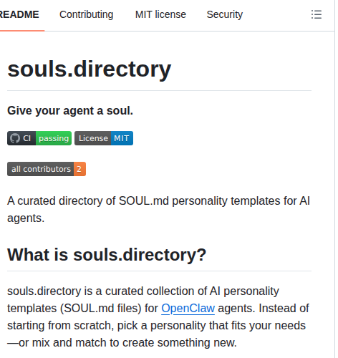Screen dimensions: 338x358
Task: Open the README outline list icon
Action: tap(317, 14)
